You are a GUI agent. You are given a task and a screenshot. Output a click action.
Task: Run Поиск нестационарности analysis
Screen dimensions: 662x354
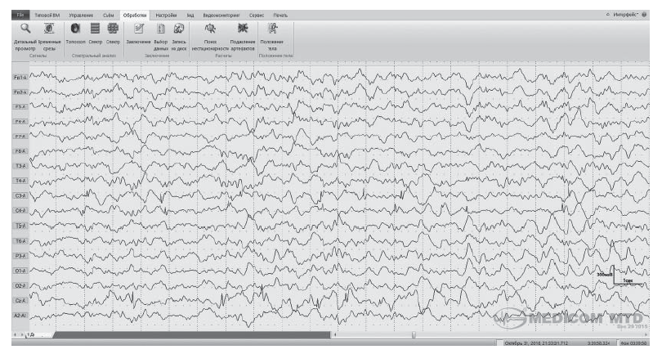(209, 29)
